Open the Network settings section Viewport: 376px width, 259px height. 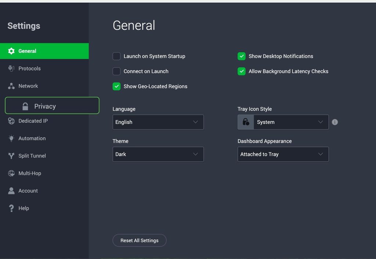click(x=44, y=86)
